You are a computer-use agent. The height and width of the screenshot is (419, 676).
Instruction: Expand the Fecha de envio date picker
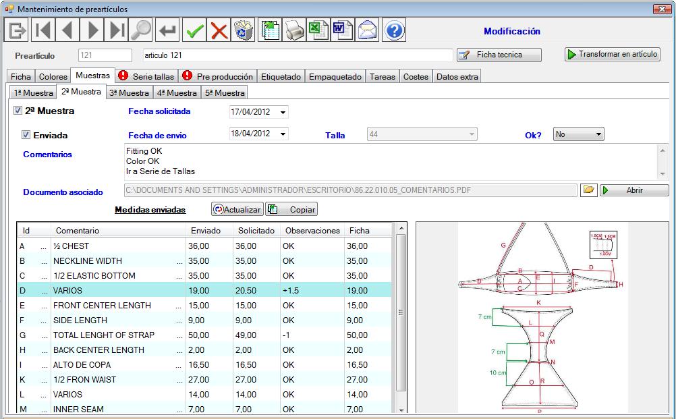283,134
